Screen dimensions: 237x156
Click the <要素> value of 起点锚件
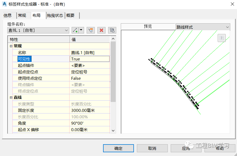click(x=89, y=65)
